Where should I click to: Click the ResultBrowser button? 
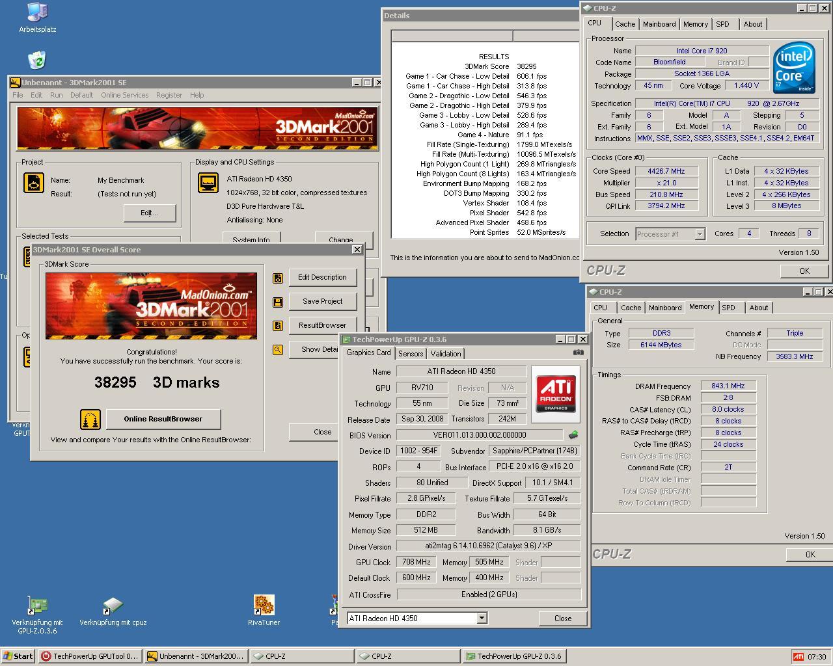322,325
